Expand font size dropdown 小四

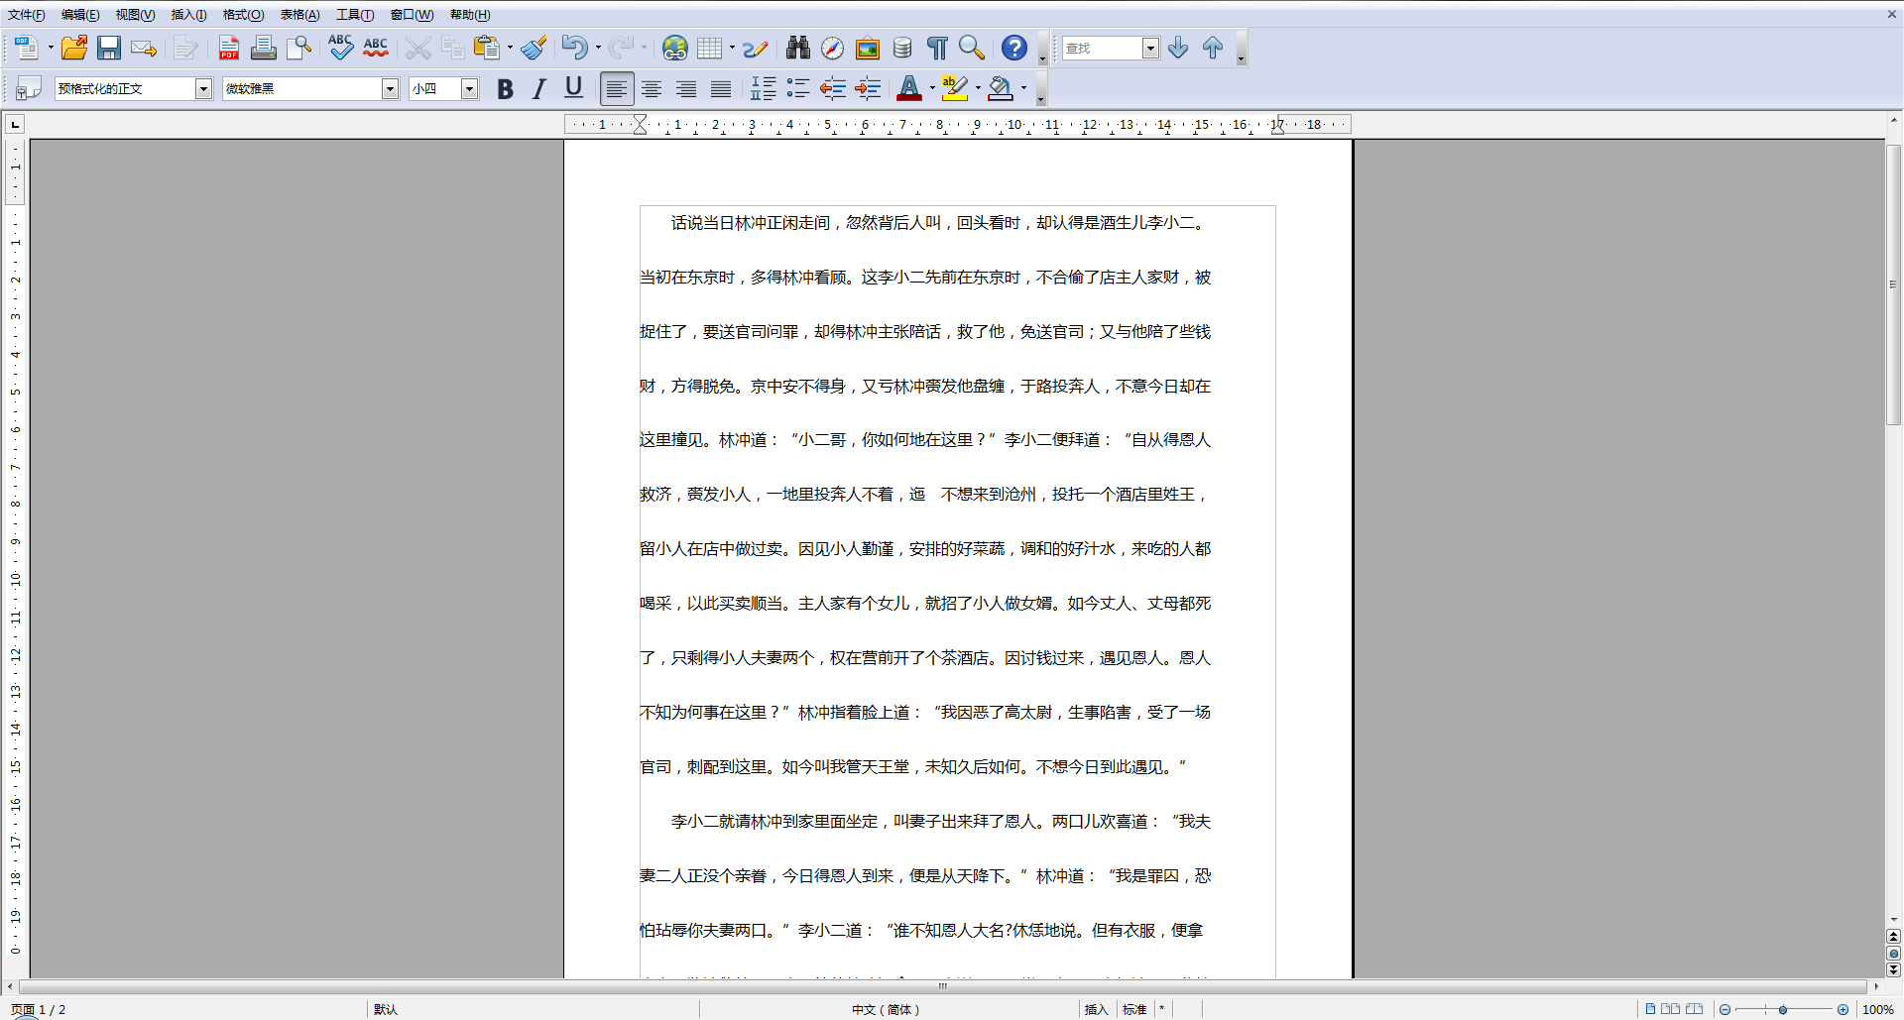coord(469,89)
